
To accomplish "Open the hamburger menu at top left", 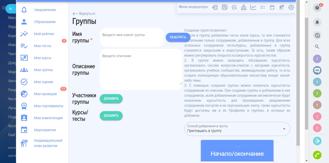I will 3,8.
